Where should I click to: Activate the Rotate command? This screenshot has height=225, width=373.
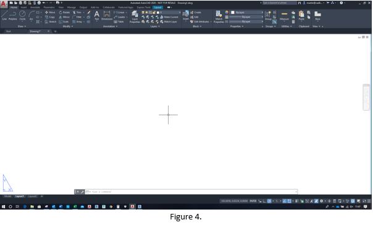(64, 12)
